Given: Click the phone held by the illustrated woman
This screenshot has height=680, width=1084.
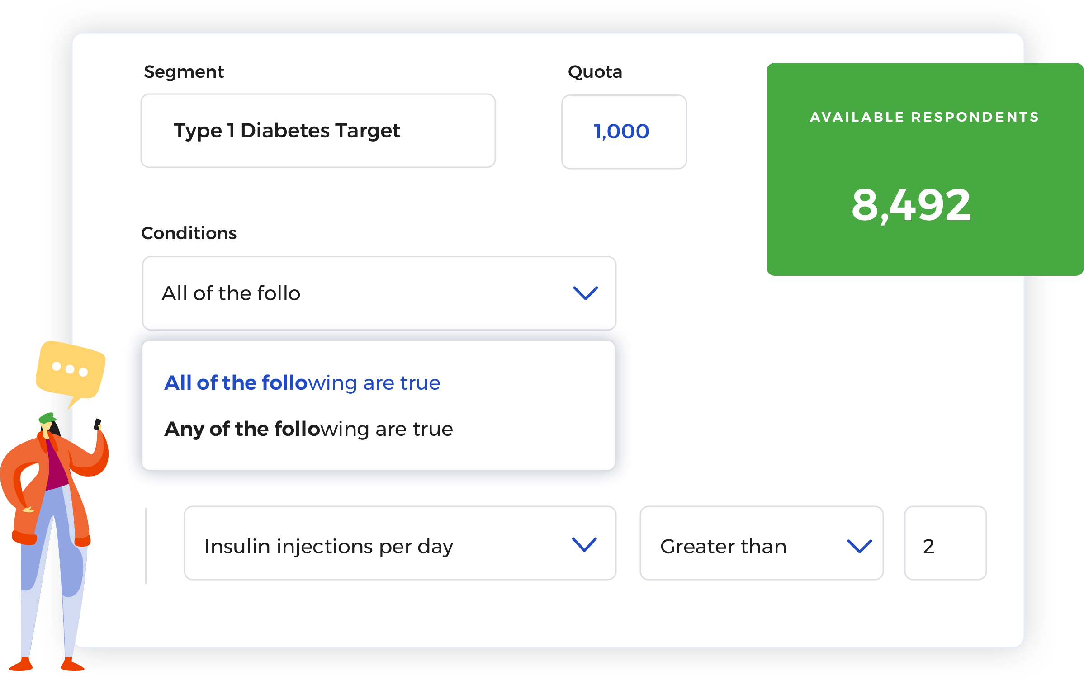Looking at the screenshot, I should coord(97,424).
